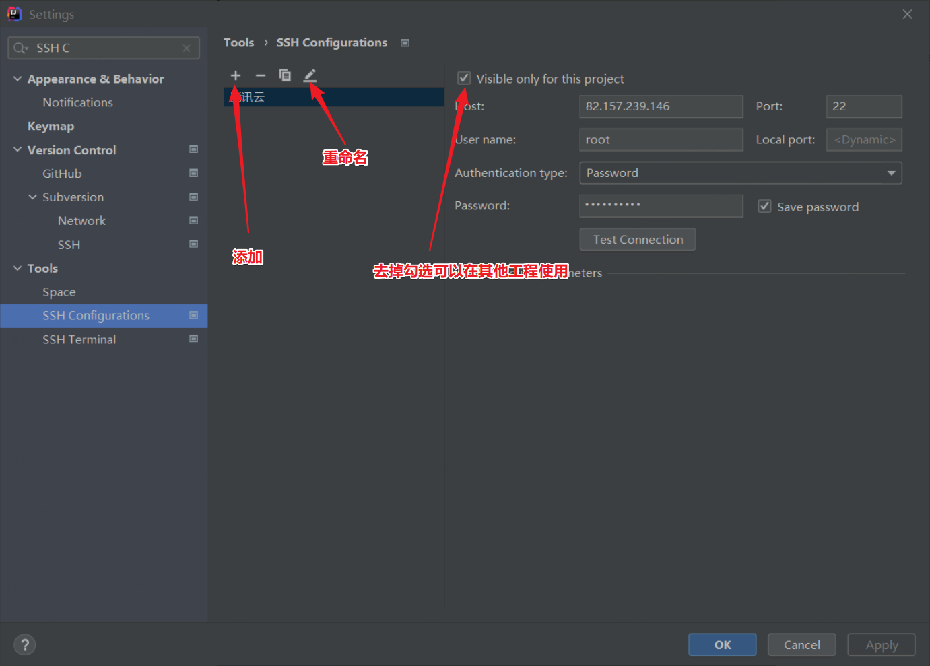
Task: Click the remove configuration minus icon
Action: pos(261,75)
